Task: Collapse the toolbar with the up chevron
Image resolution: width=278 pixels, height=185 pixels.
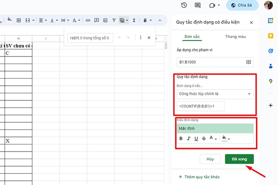Action: pyautogui.click(x=160, y=20)
